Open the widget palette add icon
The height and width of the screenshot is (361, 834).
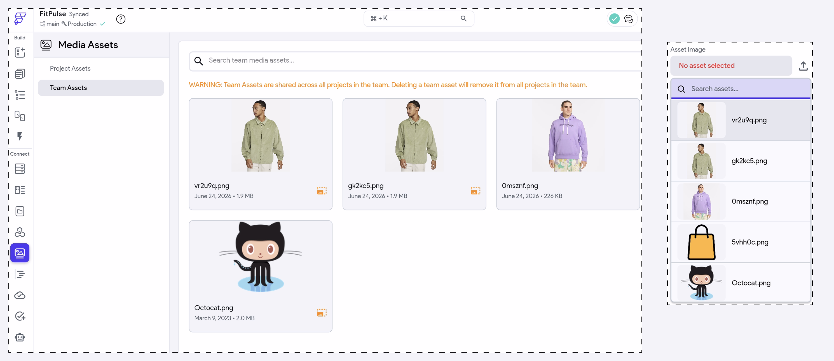pyautogui.click(x=20, y=52)
